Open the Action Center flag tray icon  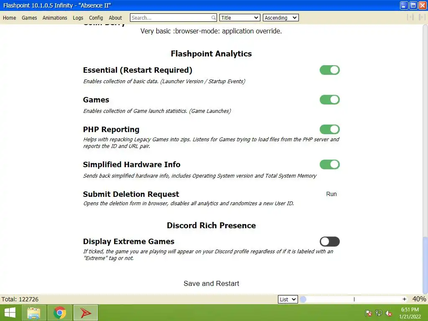tap(369, 313)
